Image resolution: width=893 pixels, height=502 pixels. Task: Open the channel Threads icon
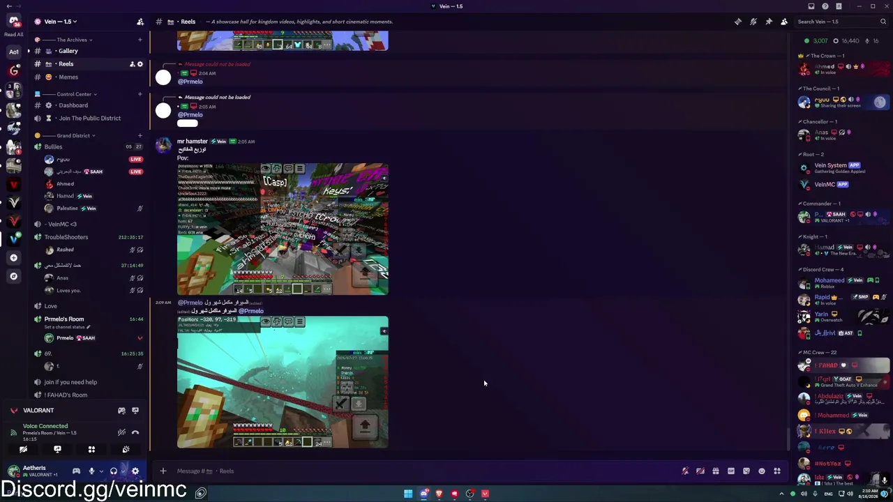[738, 22]
